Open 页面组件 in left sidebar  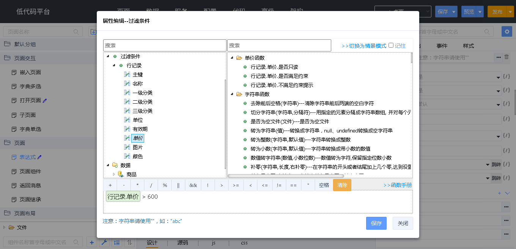click(x=30, y=171)
